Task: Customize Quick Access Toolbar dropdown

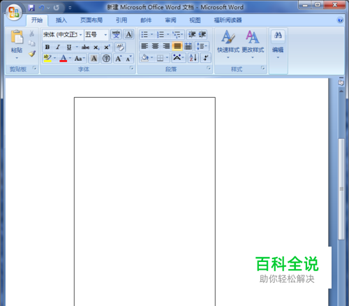Action: (x=70, y=8)
